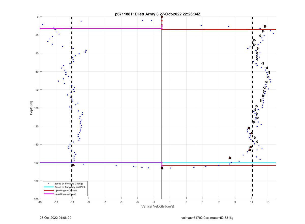Click legend entry 'Upwelling on Descent'

tap(66, 190)
